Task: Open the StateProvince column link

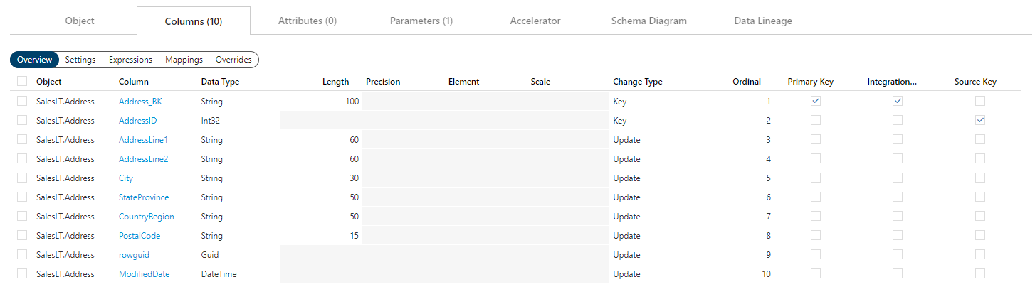Action: 144,197
